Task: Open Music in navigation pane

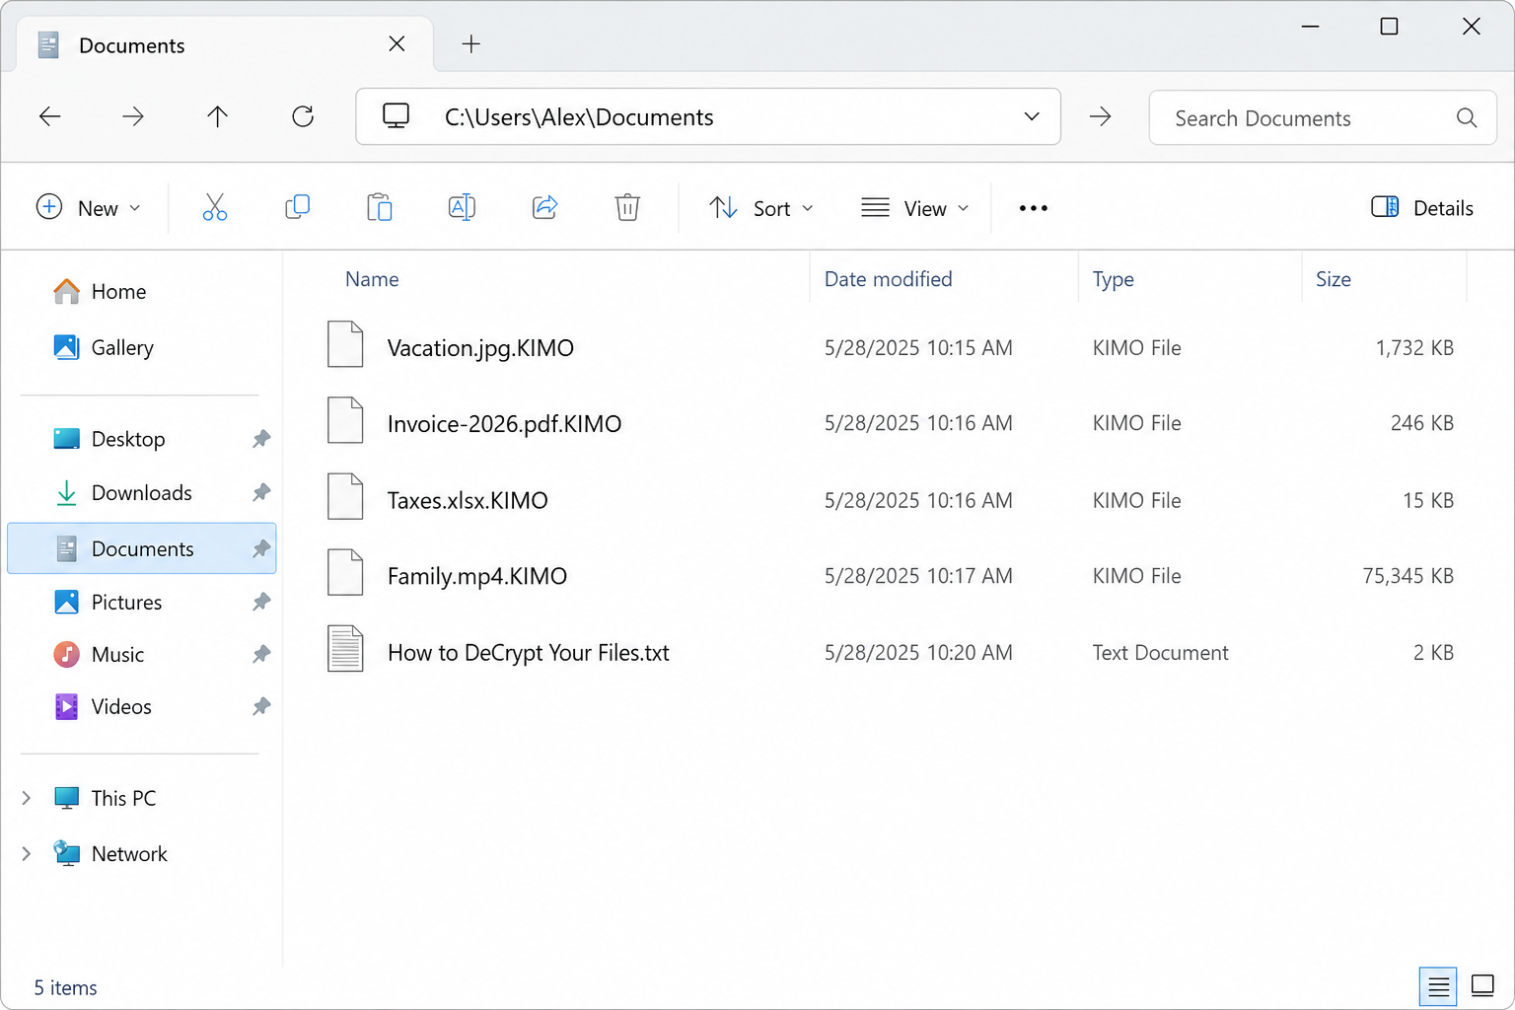Action: tap(142, 654)
